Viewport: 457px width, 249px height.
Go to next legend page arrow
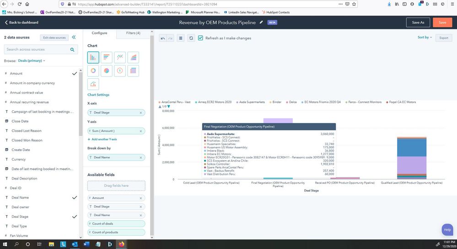click(x=169, y=107)
